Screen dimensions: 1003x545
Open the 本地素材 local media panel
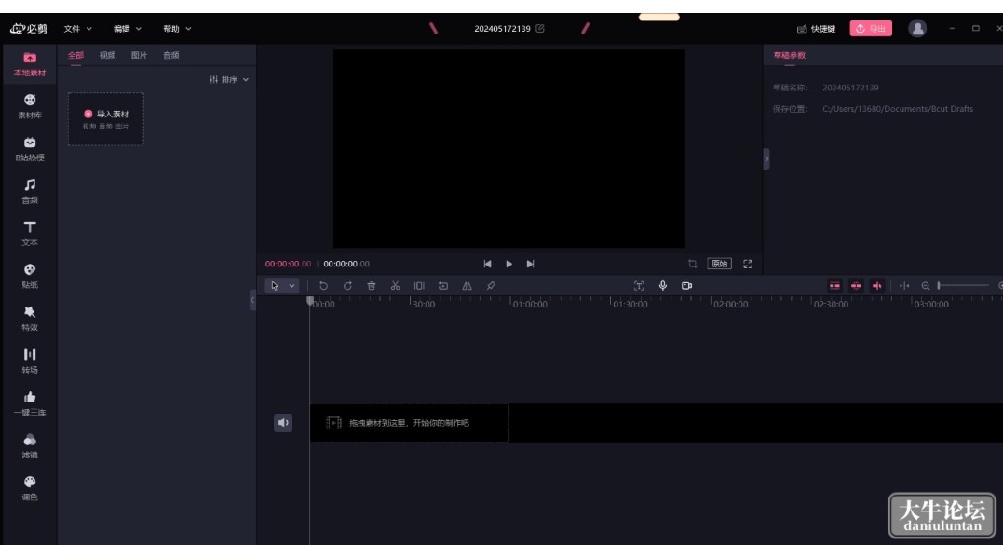30,64
